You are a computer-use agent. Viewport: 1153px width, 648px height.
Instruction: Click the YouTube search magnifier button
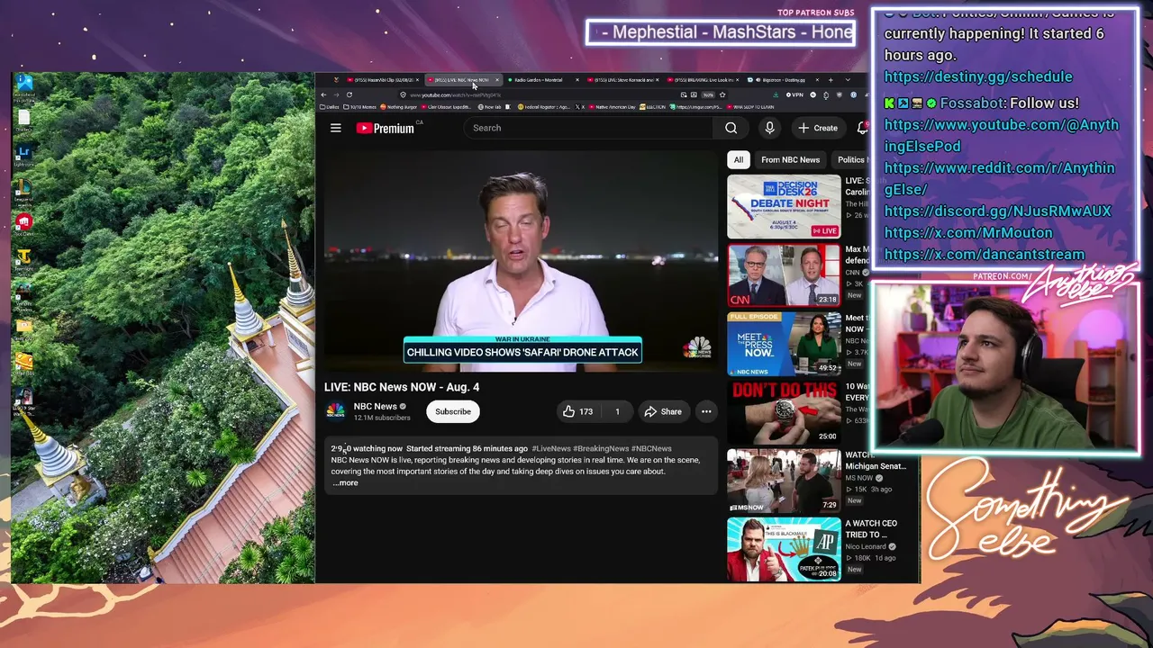[x=731, y=128]
